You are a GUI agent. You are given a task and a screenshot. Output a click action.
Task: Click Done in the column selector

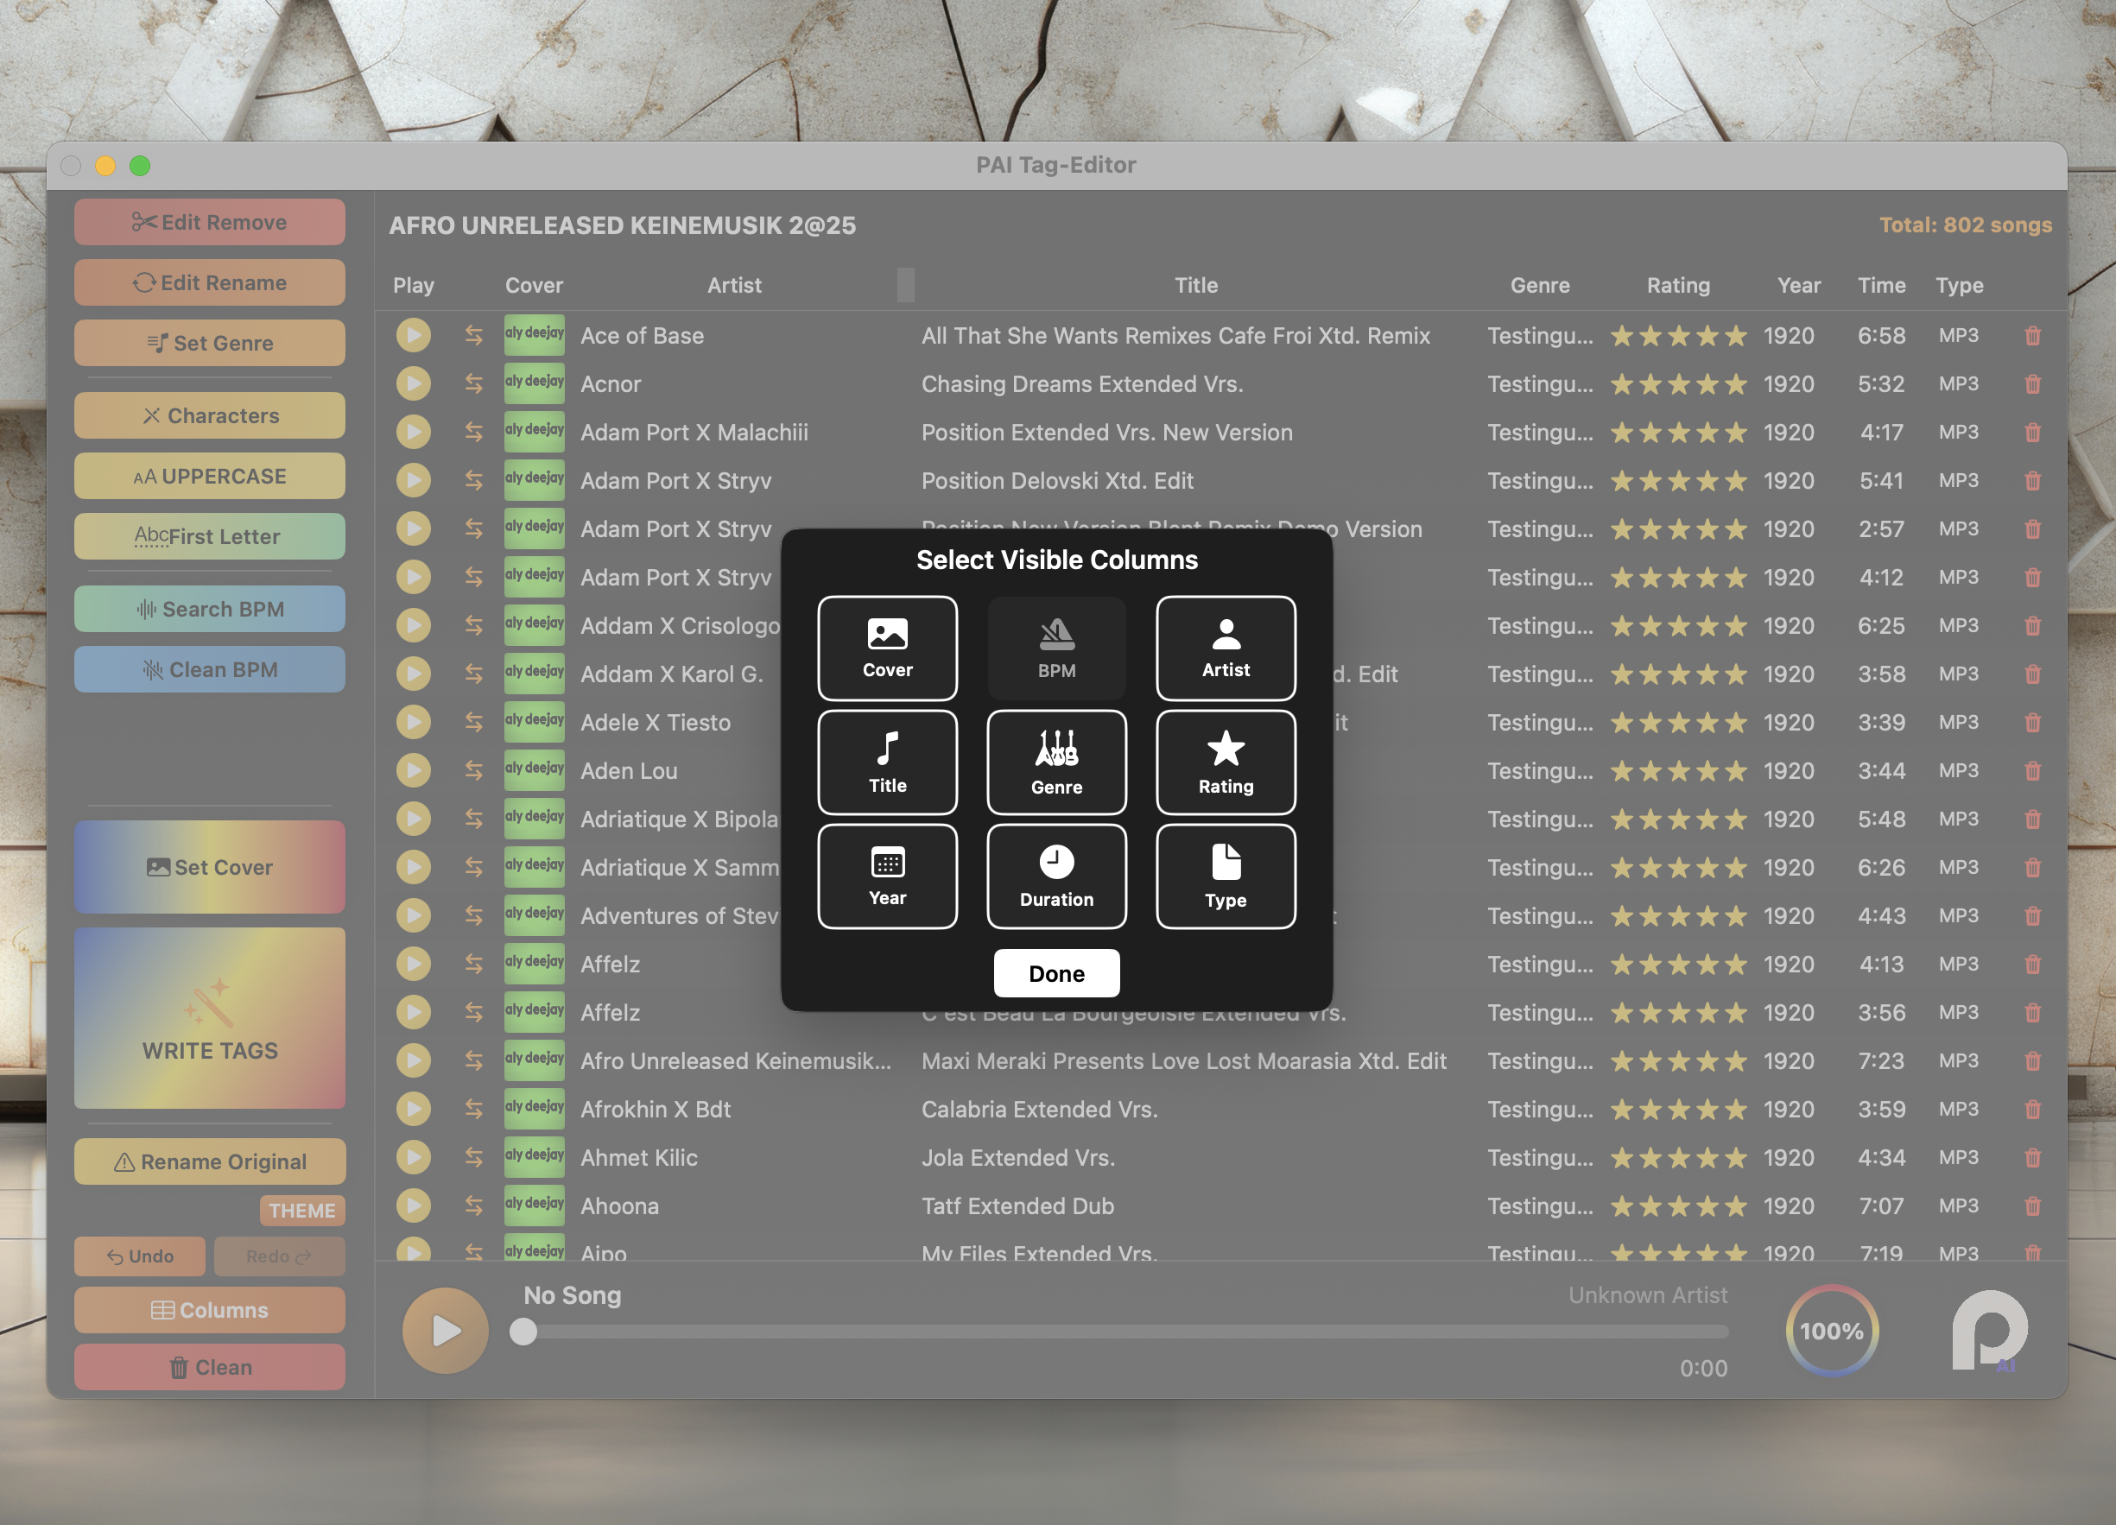pyautogui.click(x=1056, y=973)
